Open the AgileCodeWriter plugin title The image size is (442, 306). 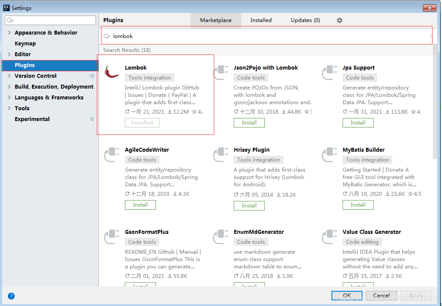147,150
